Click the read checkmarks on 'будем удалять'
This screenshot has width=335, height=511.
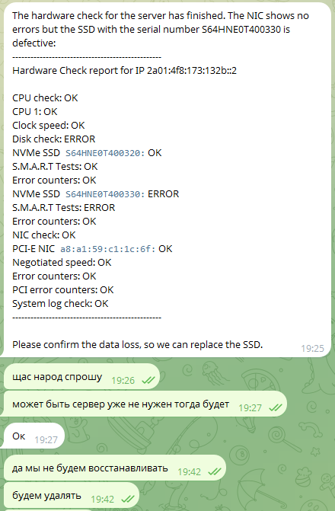coord(128,499)
